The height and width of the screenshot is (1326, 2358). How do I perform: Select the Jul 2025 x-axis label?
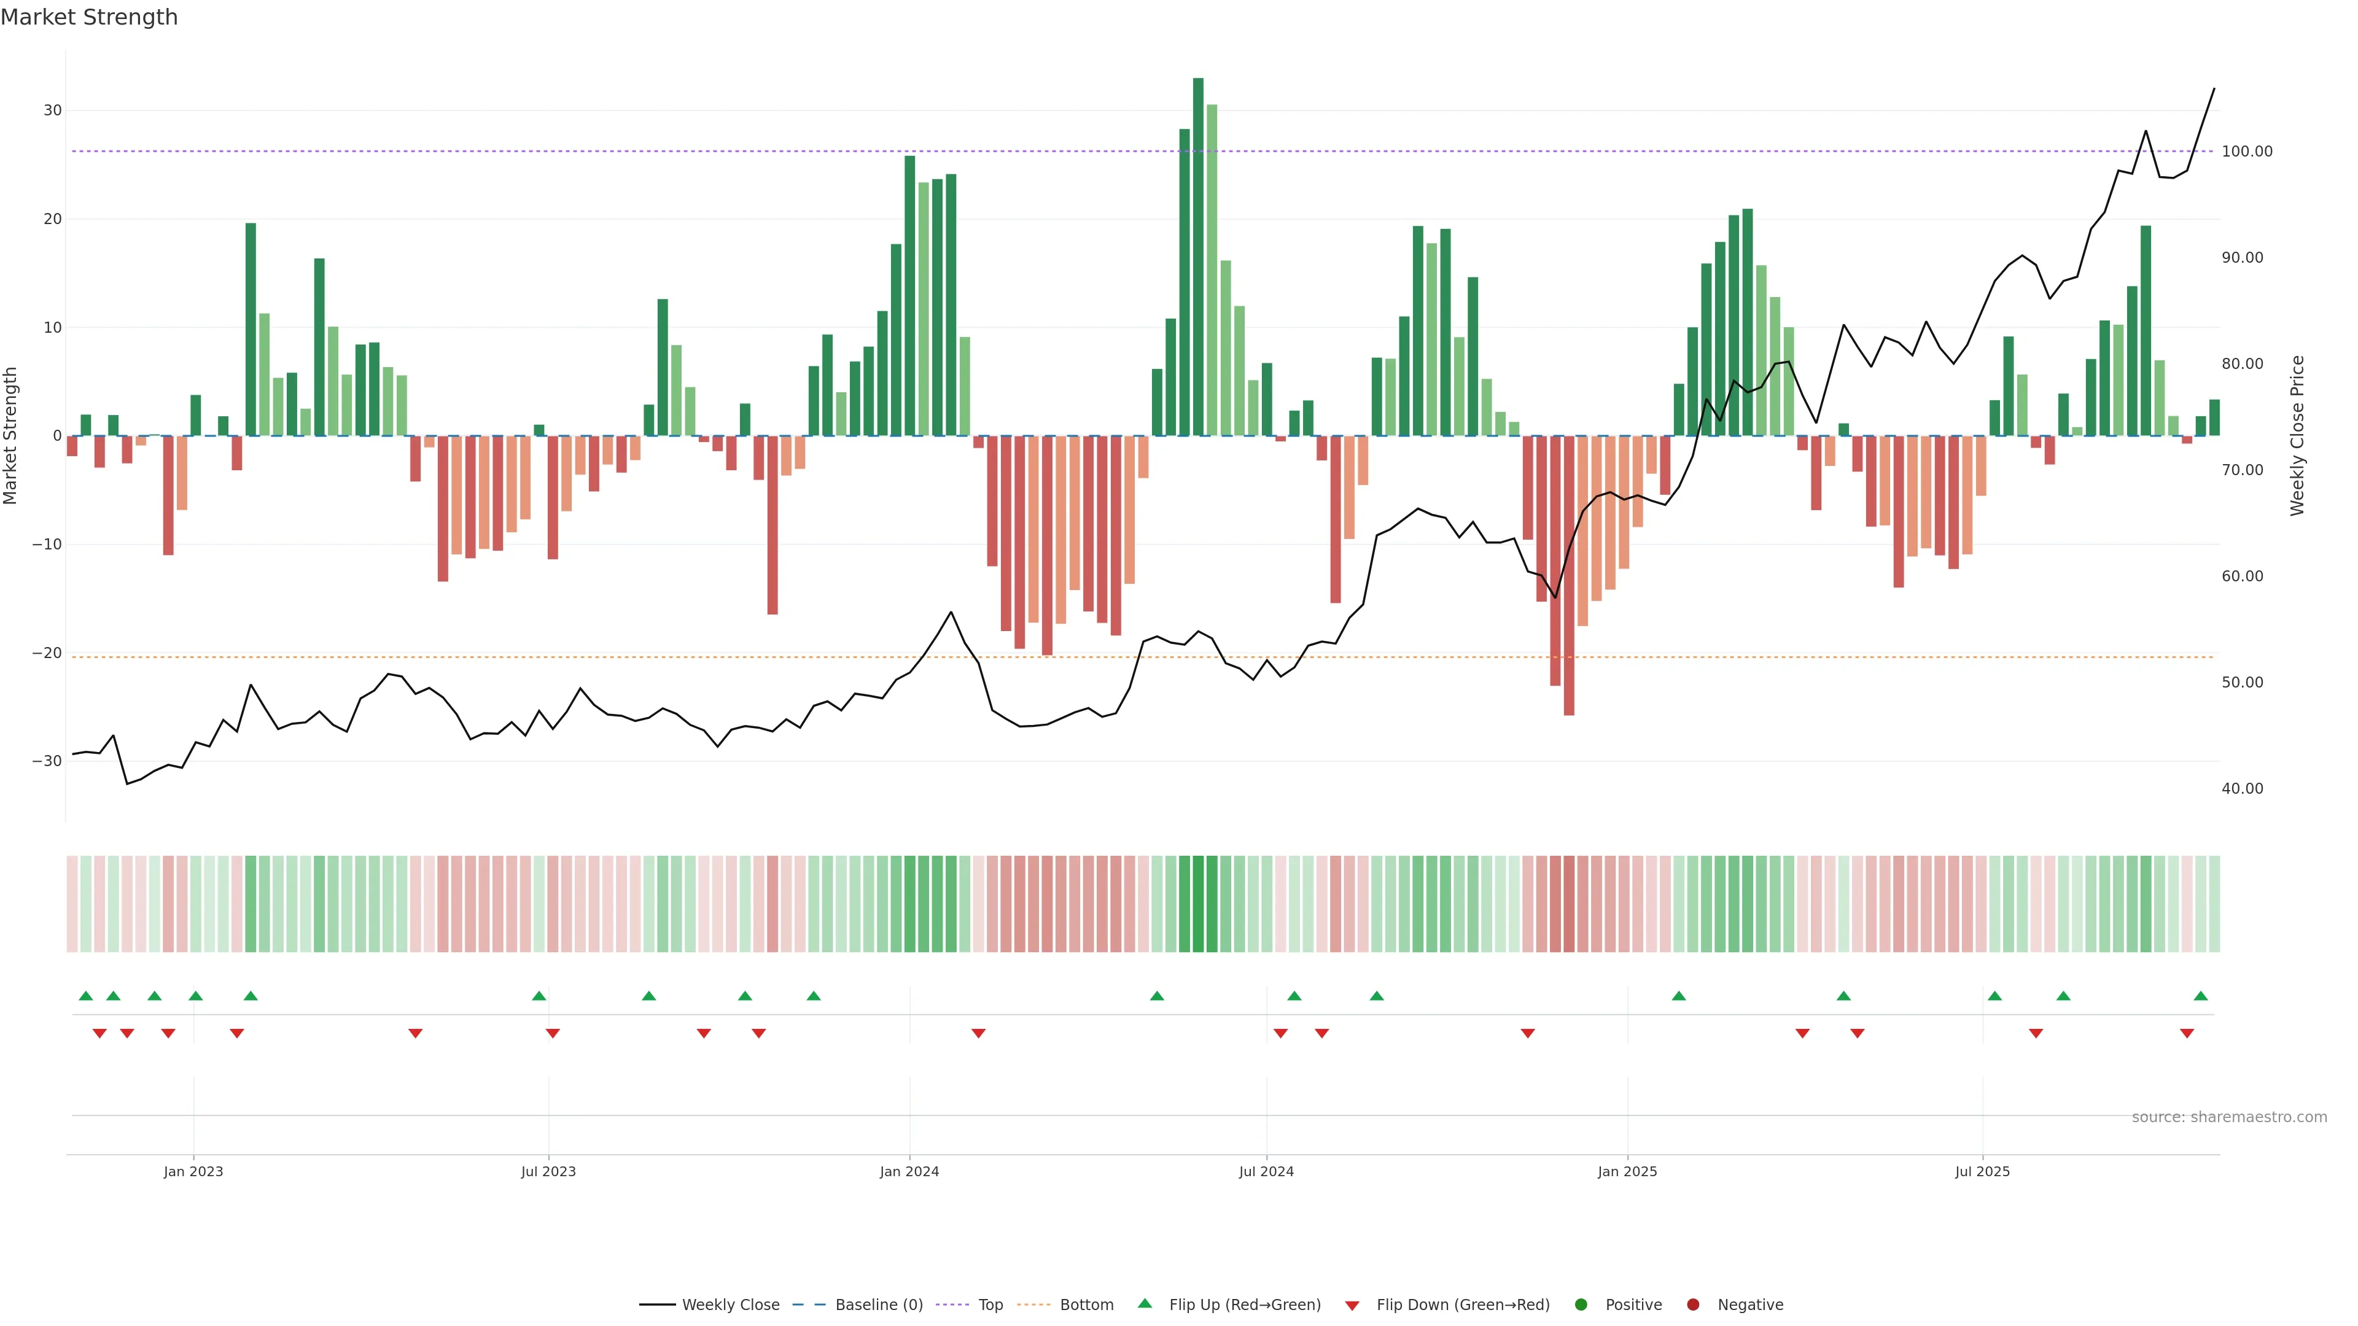click(1982, 1171)
